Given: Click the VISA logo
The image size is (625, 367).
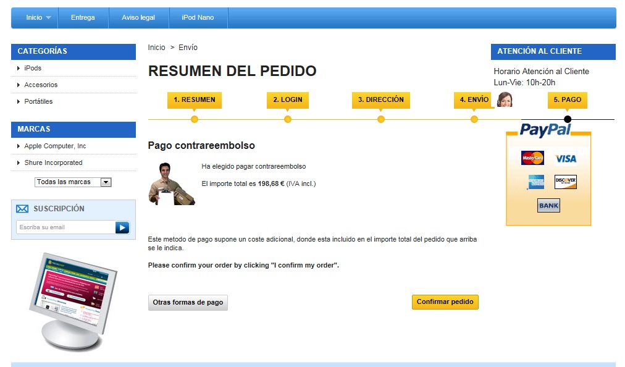Looking at the screenshot, I should tap(566, 159).
